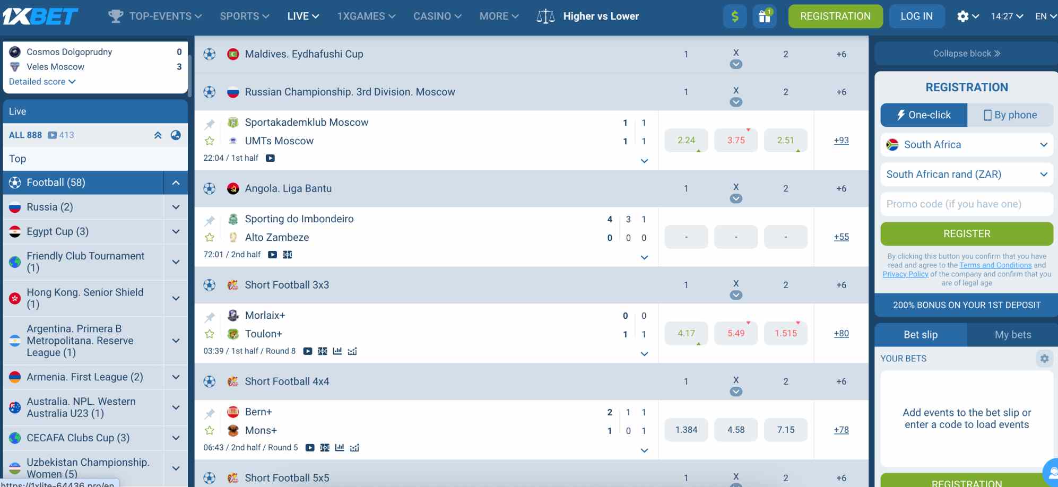Open South African rand currency dropdown
The width and height of the screenshot is (1058, 487).
[x=966, y=175]
